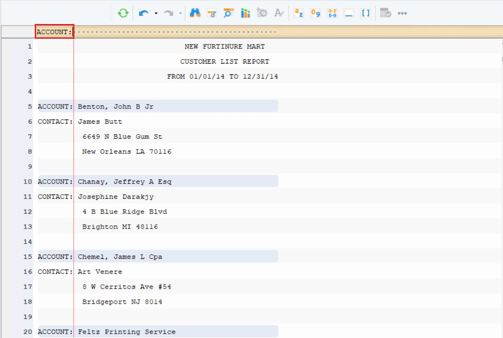
Task: Insert the alphanumeric 'a-z 0-9' trap character
Action: point(332,13)
